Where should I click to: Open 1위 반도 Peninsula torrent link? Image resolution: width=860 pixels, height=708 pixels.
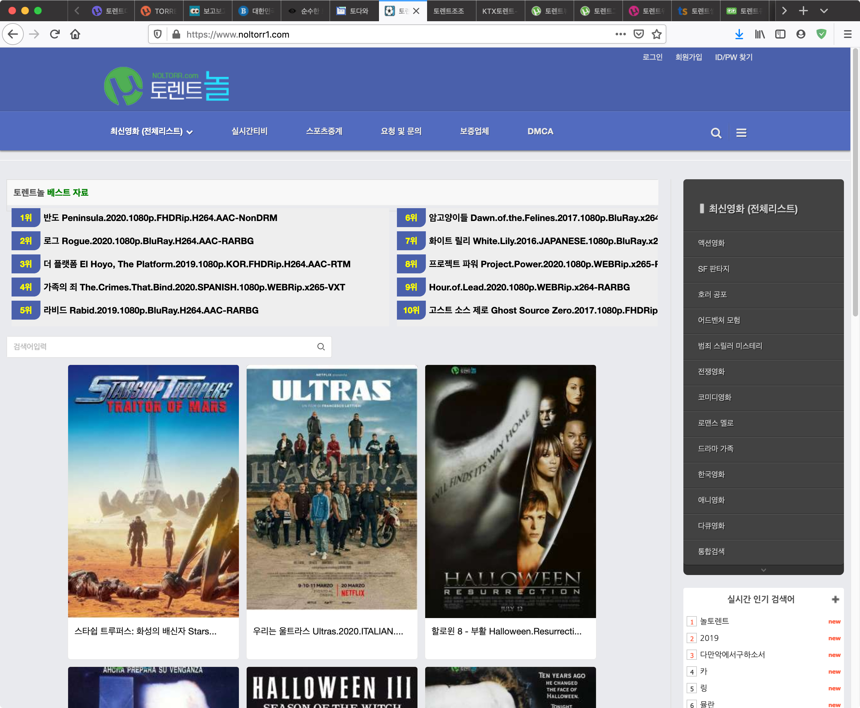click(160, 218)
